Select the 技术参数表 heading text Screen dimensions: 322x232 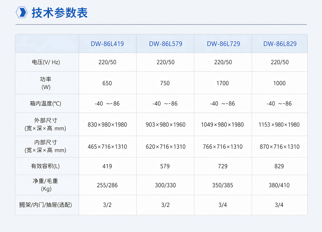(x=60, y=13)
